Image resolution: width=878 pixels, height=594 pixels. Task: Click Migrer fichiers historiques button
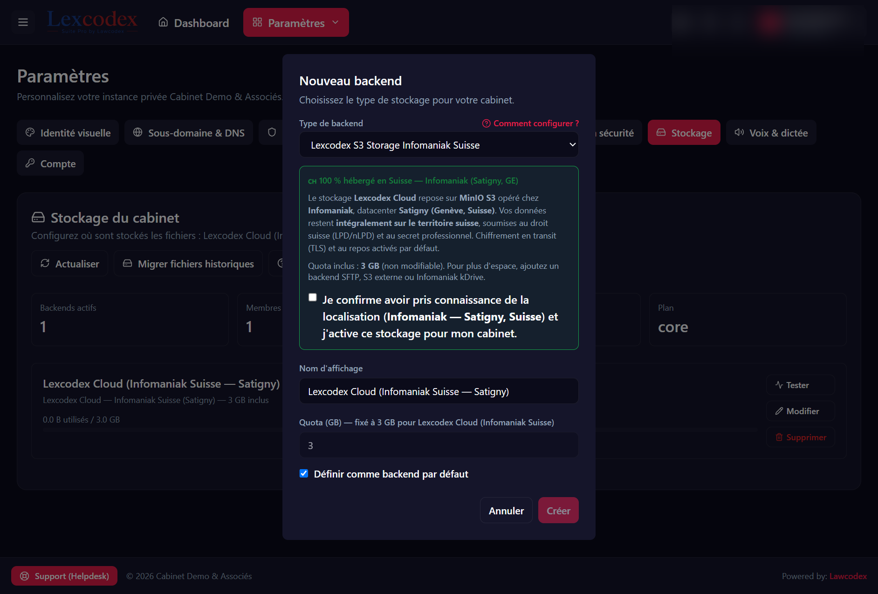(x=188, y=264)
